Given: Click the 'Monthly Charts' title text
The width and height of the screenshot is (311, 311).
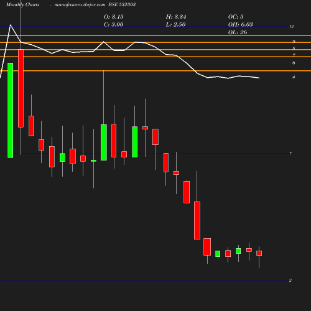Looking at the screenshot, I should [x=22, y=4].
